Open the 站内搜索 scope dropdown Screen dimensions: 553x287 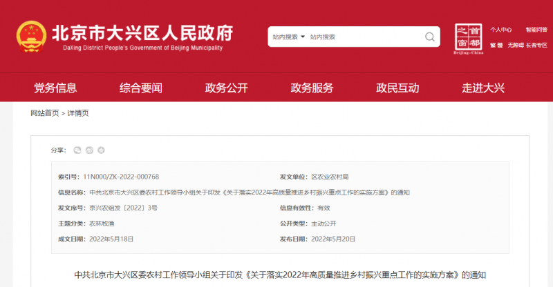pos(288,37)
